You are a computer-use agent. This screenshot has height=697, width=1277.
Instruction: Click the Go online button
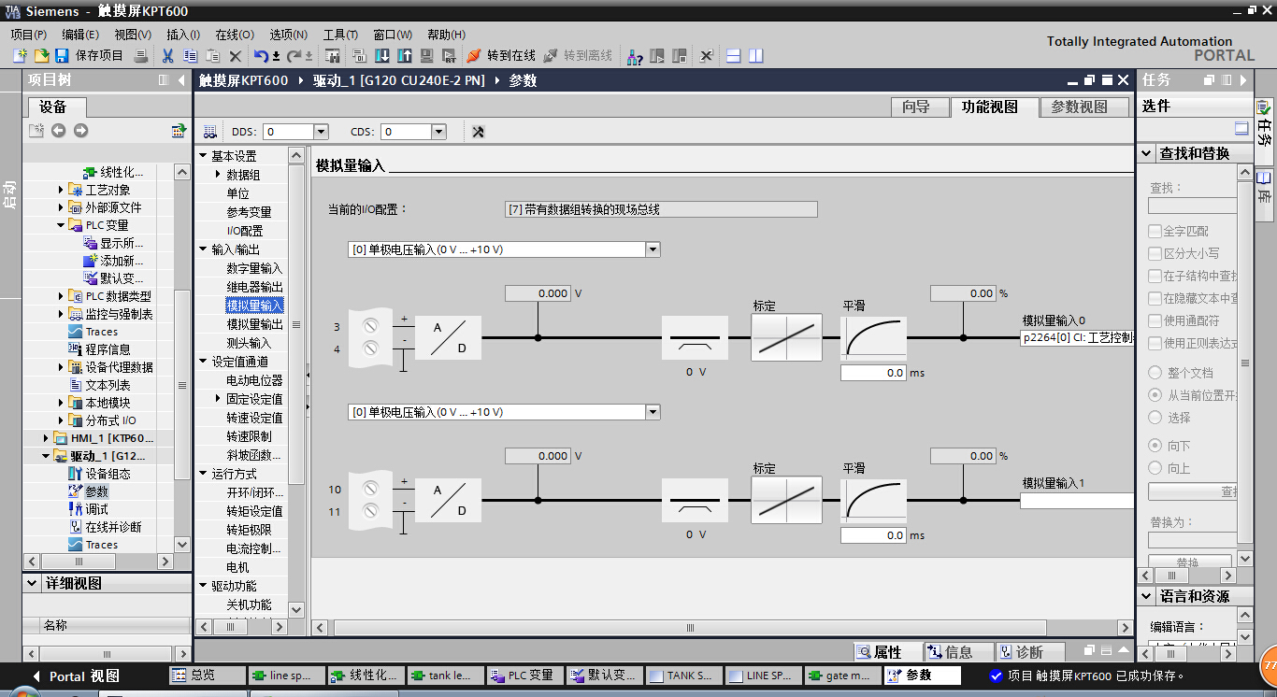(x=501, y=56)
